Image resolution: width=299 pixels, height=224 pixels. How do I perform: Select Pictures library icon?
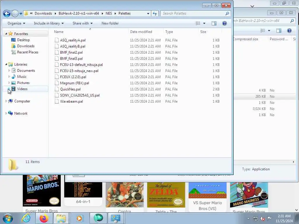click(13, 83)
